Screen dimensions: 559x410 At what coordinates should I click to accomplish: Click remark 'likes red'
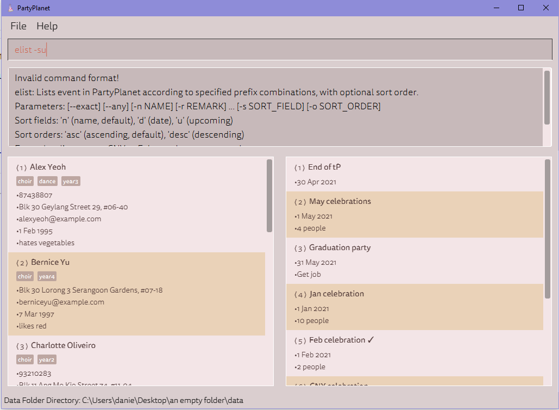click(x=32, y=326)
